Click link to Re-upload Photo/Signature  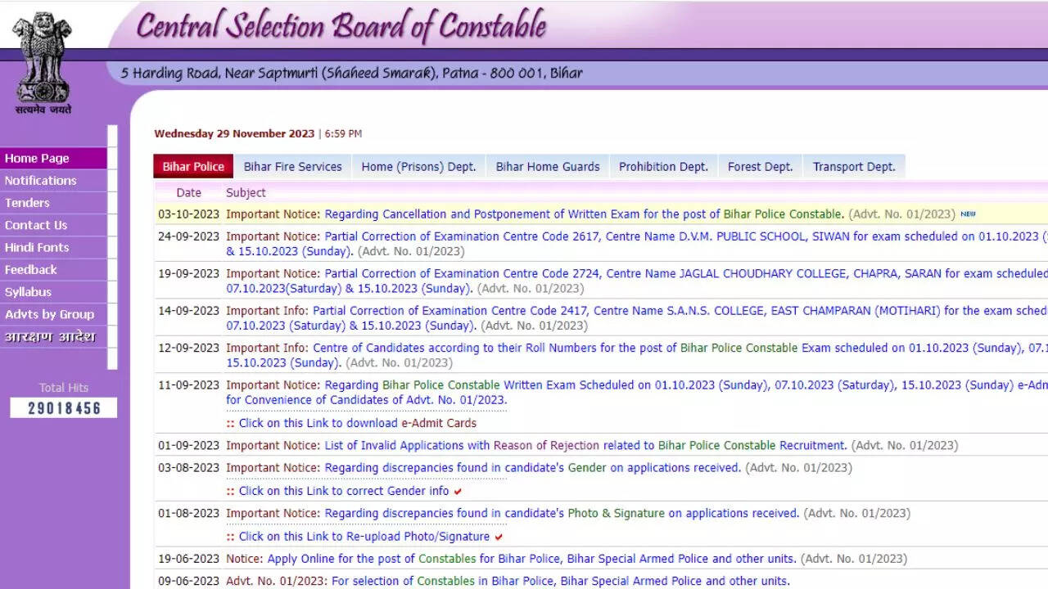364,537
